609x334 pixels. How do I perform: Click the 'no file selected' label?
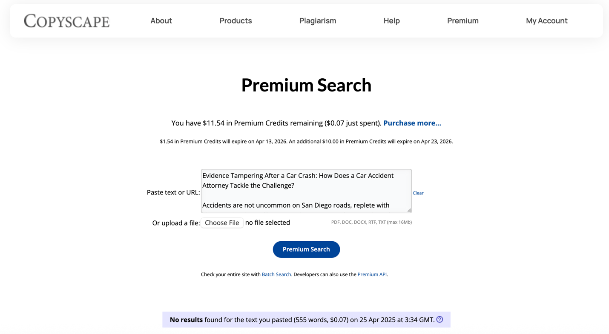pos(267,223)
